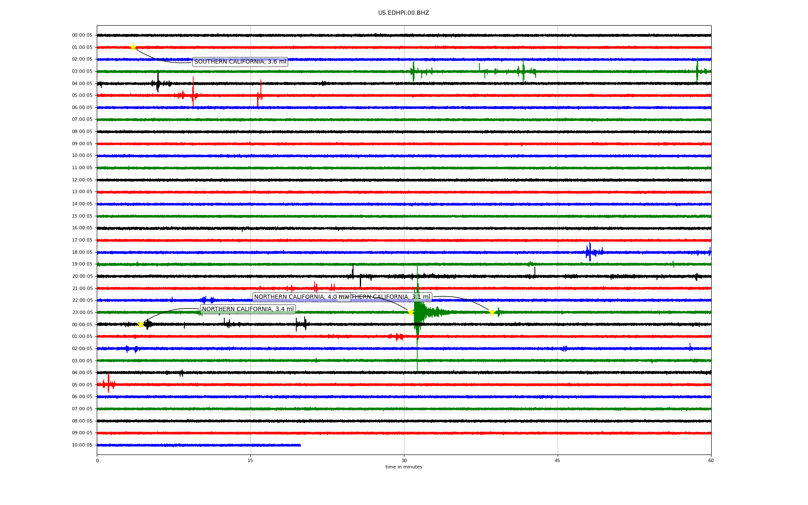Click the star marker for 4.0 mw event
This screenshot has width=808, height=505.
tap(411, 312)
